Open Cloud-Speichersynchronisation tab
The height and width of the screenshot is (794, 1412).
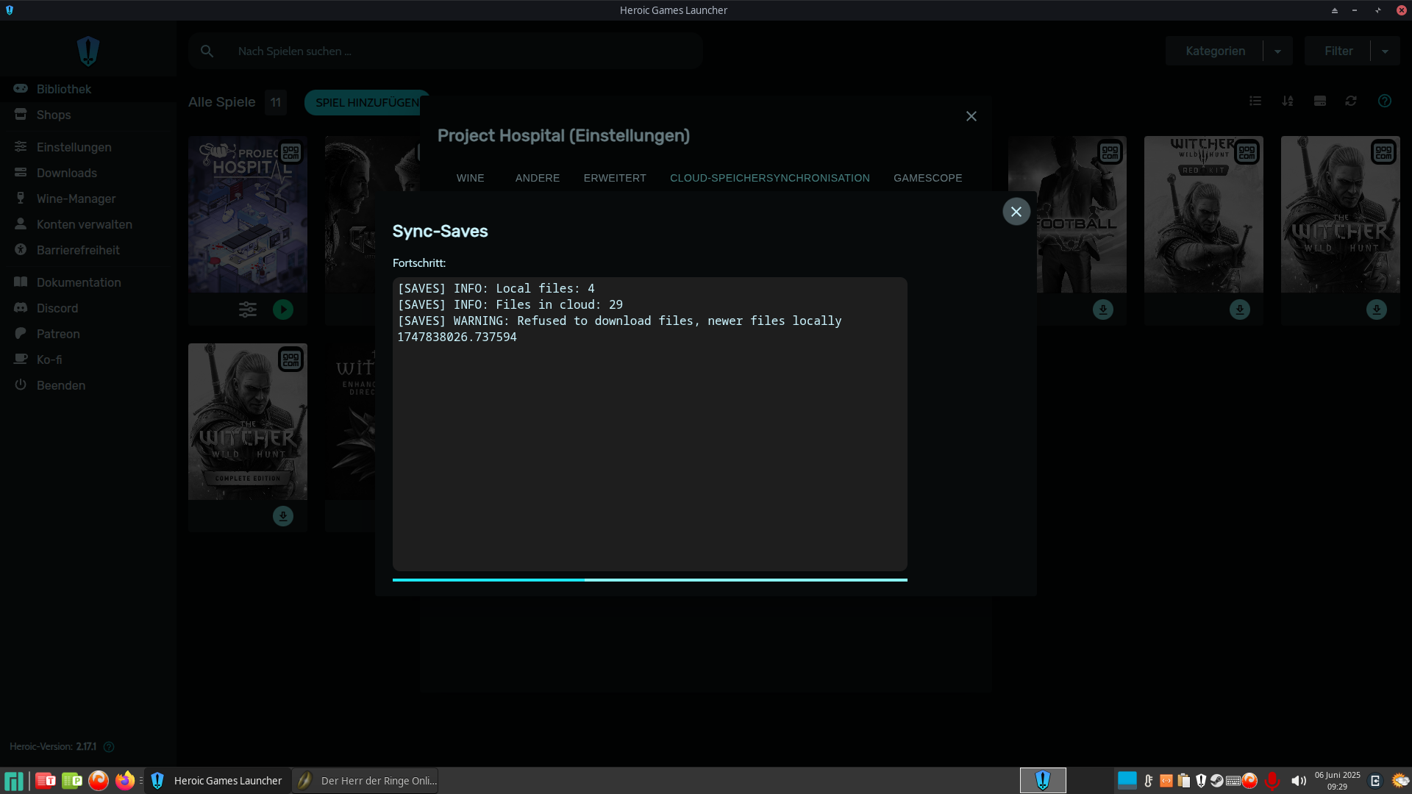(769, 178)
